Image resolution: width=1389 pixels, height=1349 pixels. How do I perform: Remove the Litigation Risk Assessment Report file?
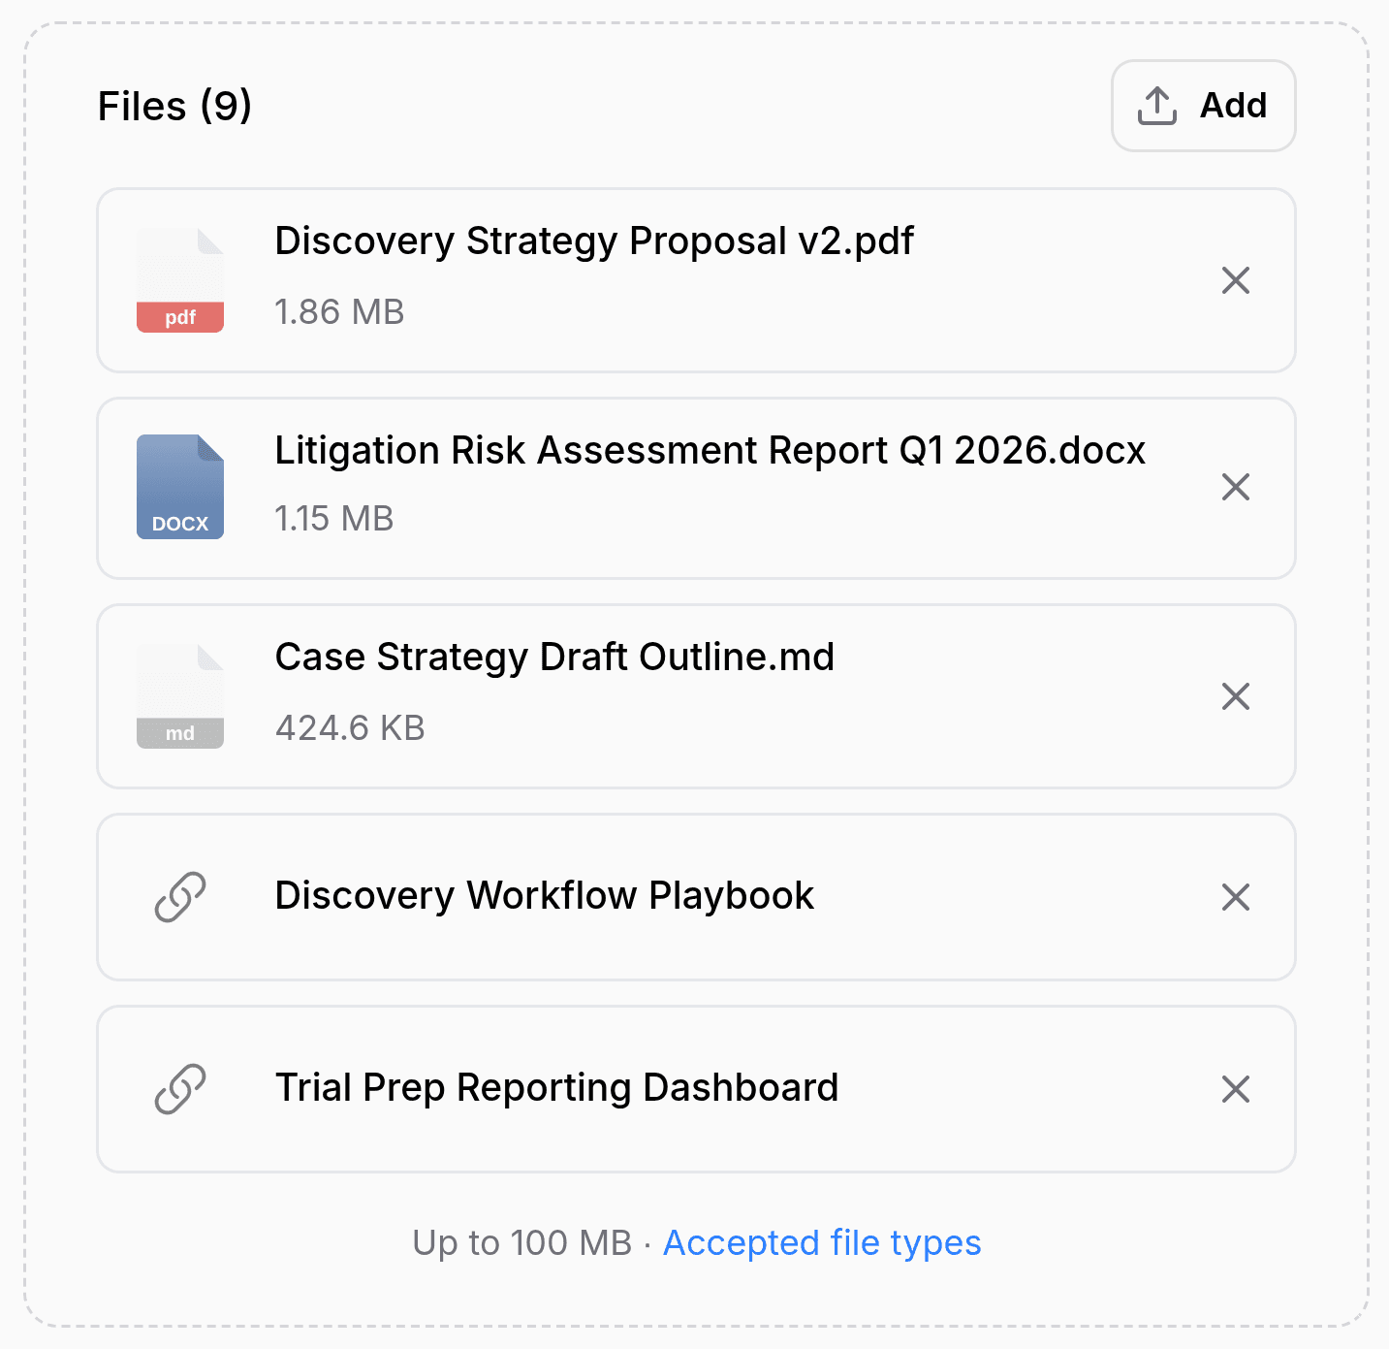pos(1235,487)
